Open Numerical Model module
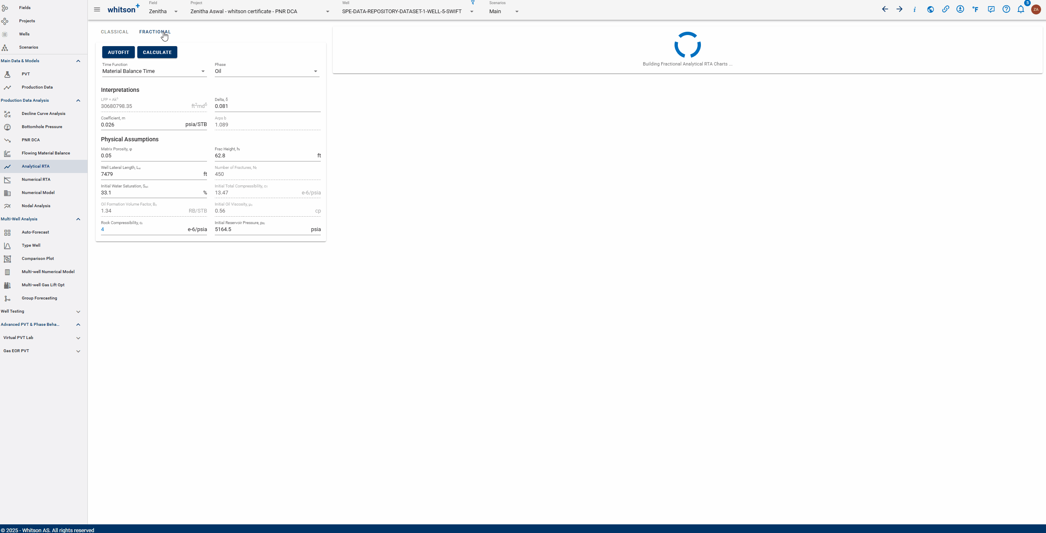This screenshot has width=1046, height=533. 44,193
